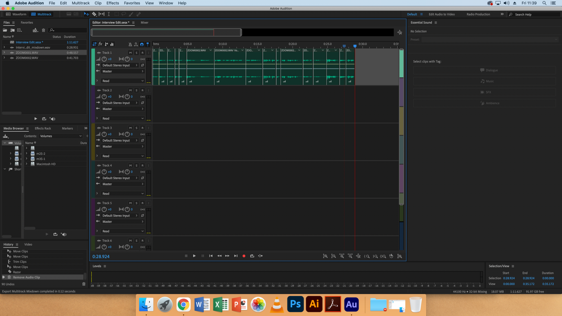Click Skip Selection transport icon
Image resolution: width=562 pixels, height=316 pixels.
point(260,256)
